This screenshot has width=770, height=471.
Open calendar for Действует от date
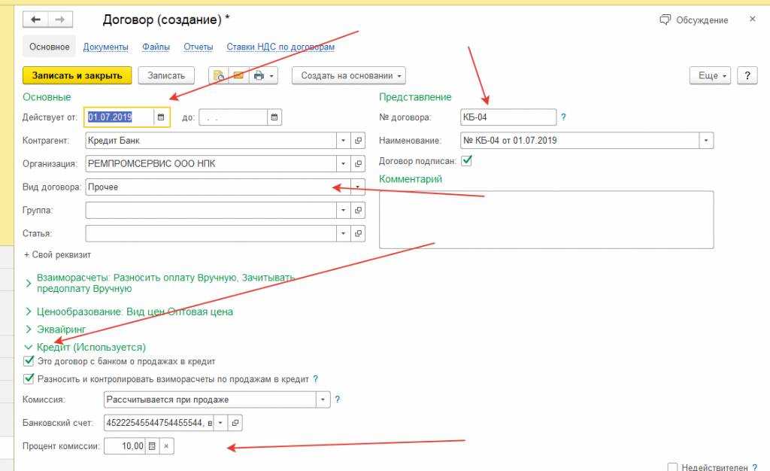[161, 117]
